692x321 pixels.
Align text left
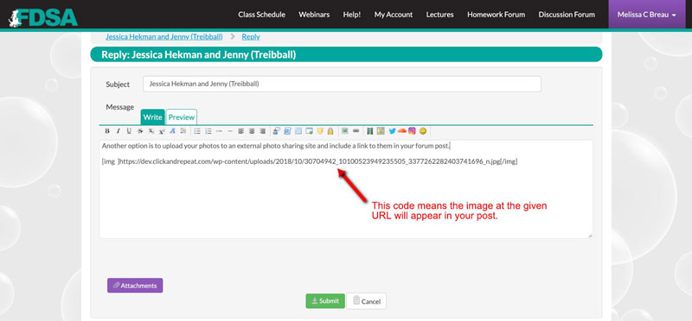[x=240, y=131]
